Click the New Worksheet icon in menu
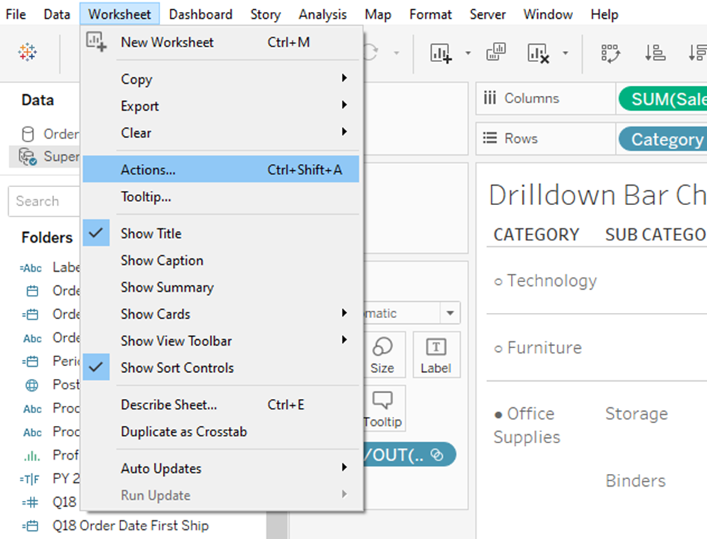 click(x=97, y=42)
